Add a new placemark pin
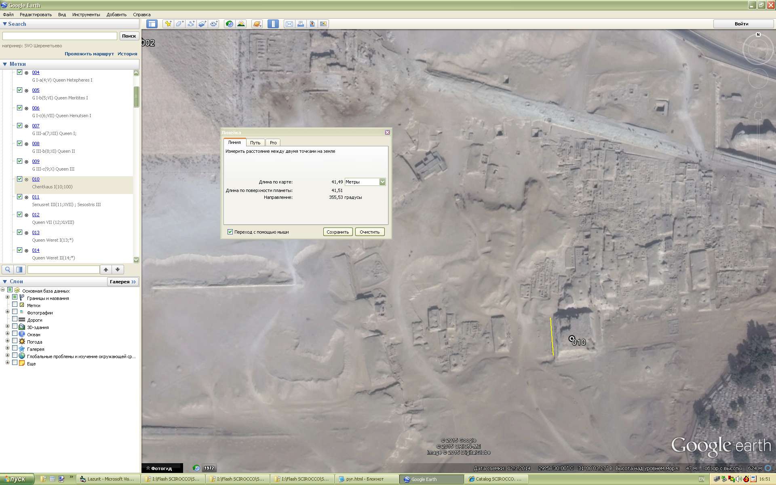This screenshot has height=485, width=776. tap(168, 24)
